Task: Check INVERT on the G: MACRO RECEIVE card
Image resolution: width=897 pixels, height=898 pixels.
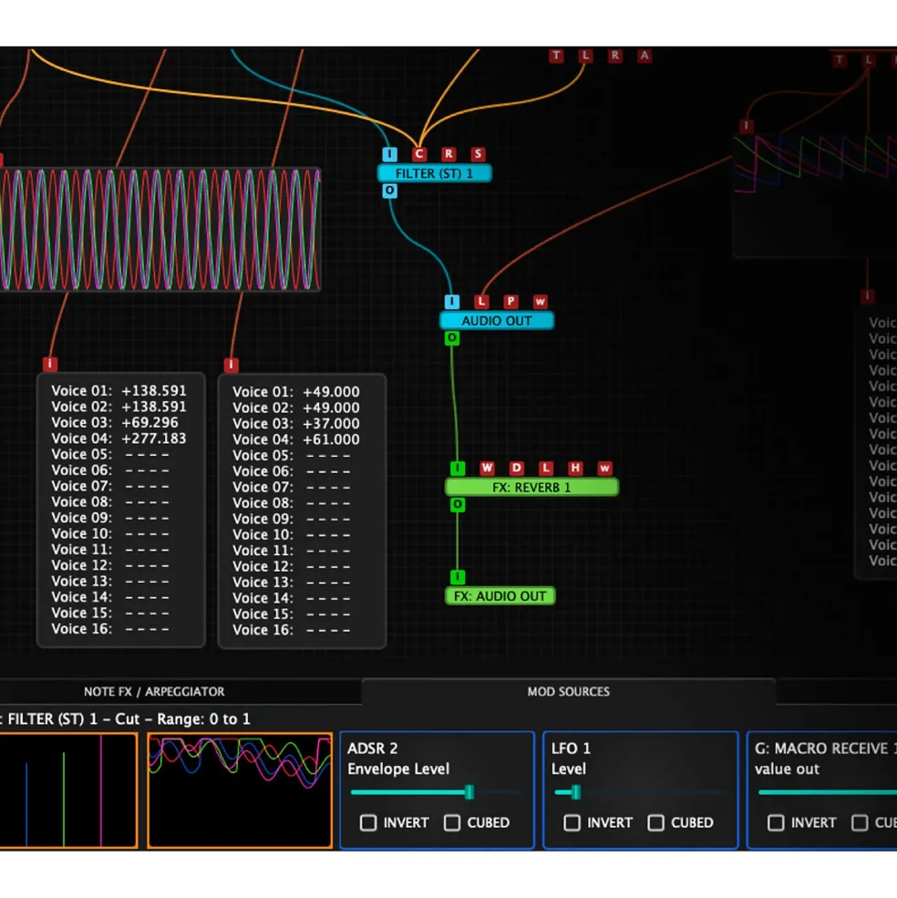Action: pos(776,823)
